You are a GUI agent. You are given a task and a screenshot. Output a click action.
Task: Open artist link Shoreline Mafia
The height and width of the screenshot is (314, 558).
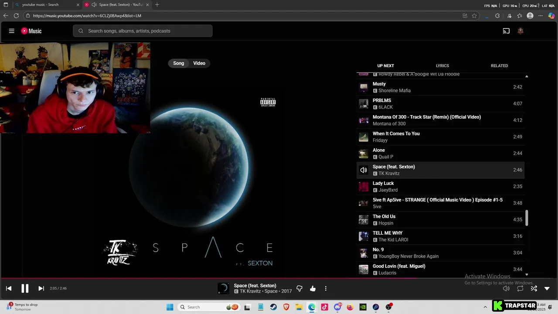(x=395, y=91)
